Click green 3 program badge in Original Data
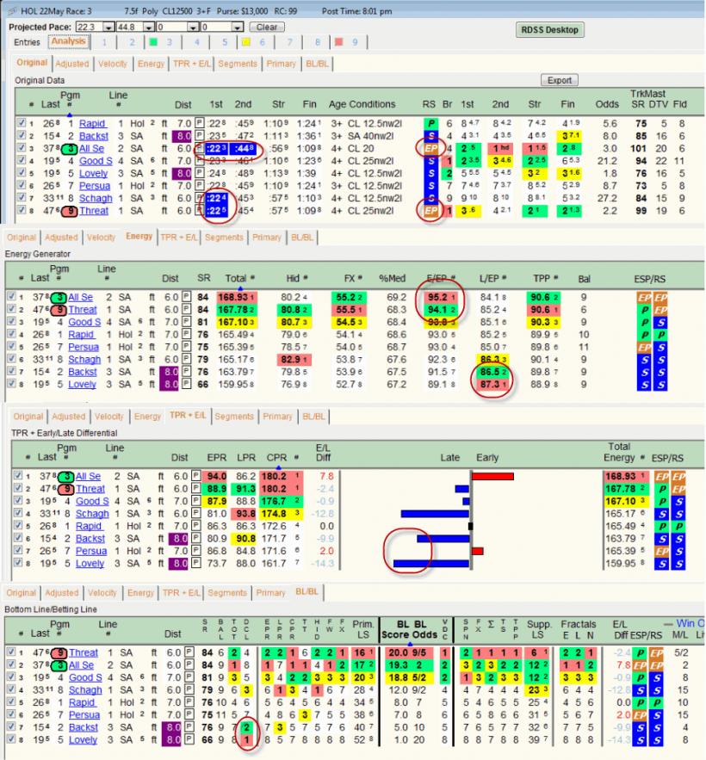Screen dimensions: 706x760 tap(70, 148)
